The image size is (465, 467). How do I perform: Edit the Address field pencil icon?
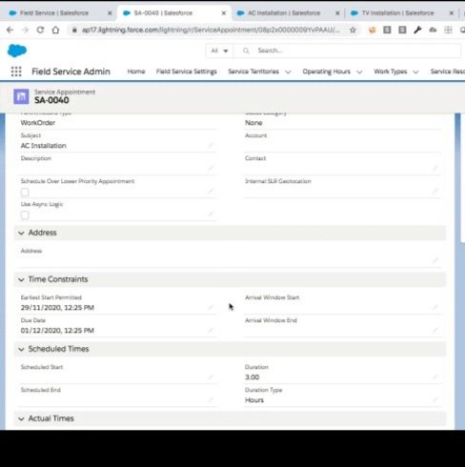click(x=435, y=260)
